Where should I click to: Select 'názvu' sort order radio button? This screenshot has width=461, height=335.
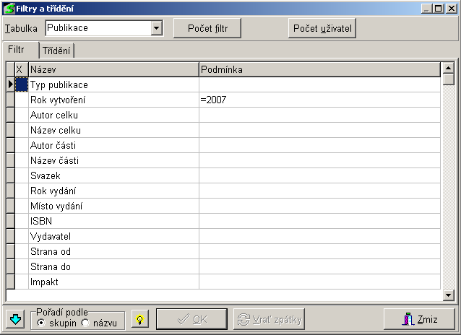point(85,323)
